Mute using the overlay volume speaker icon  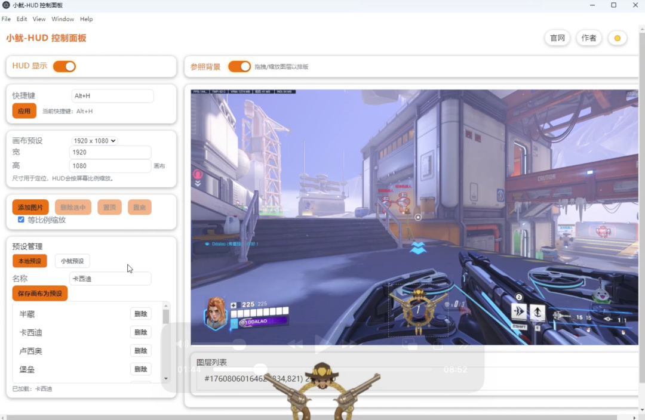click(182, 344)
